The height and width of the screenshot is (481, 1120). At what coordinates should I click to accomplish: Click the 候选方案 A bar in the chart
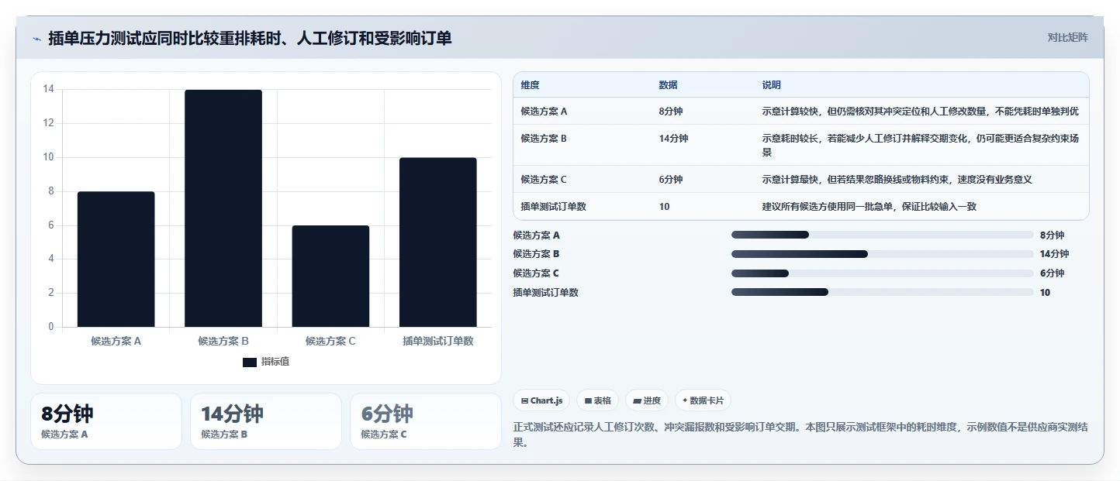(116, 259)
